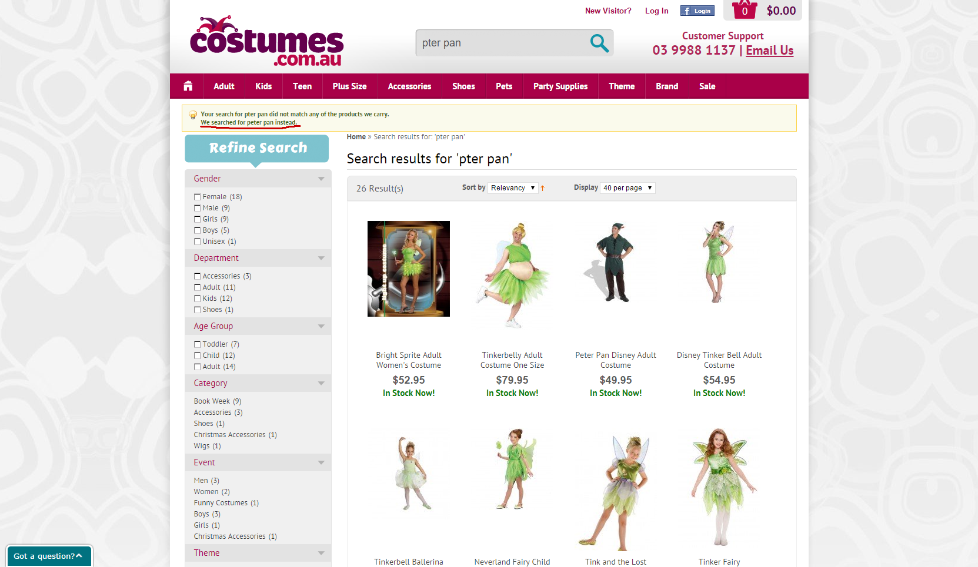Open the Brand menu

coord(667,86)
